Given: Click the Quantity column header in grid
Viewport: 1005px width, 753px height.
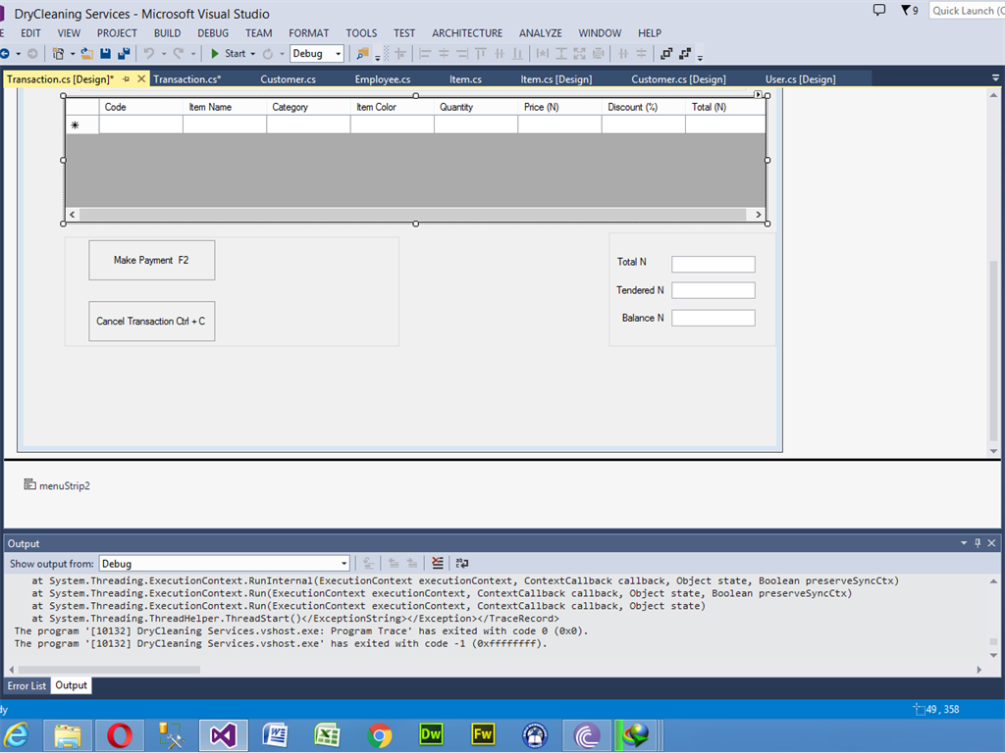Looking at the screenshot, I should pos(476,107).
